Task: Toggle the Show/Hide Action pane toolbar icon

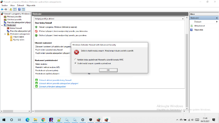Action: [23, 9]
